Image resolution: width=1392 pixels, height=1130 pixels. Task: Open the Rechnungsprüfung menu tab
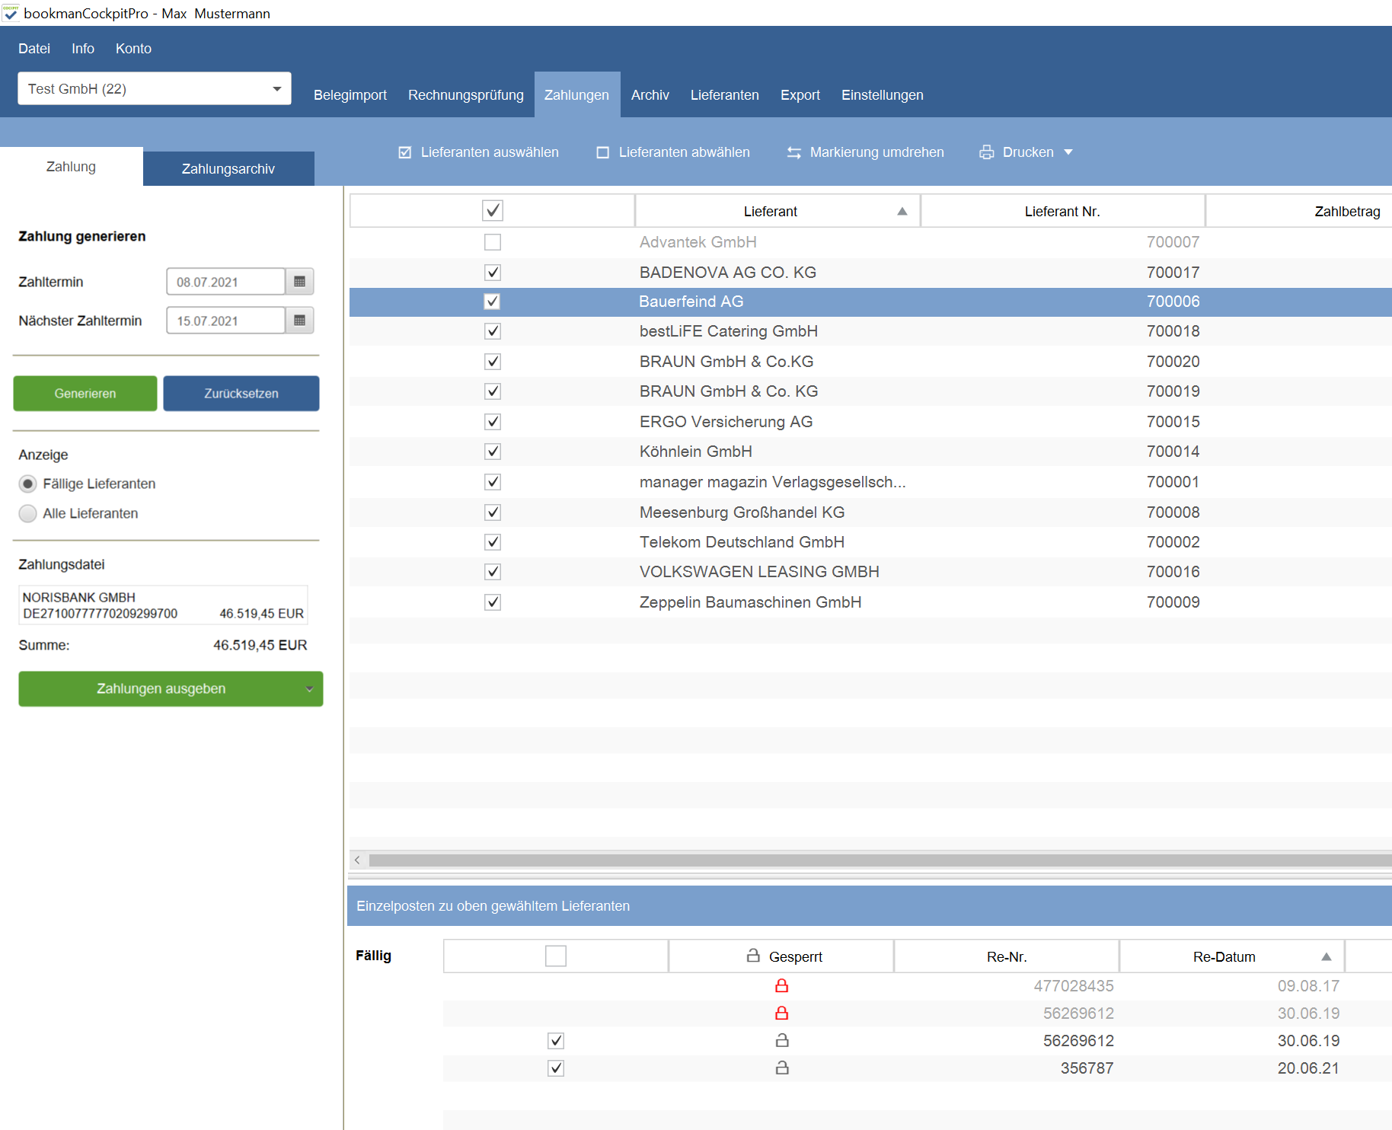466,95
